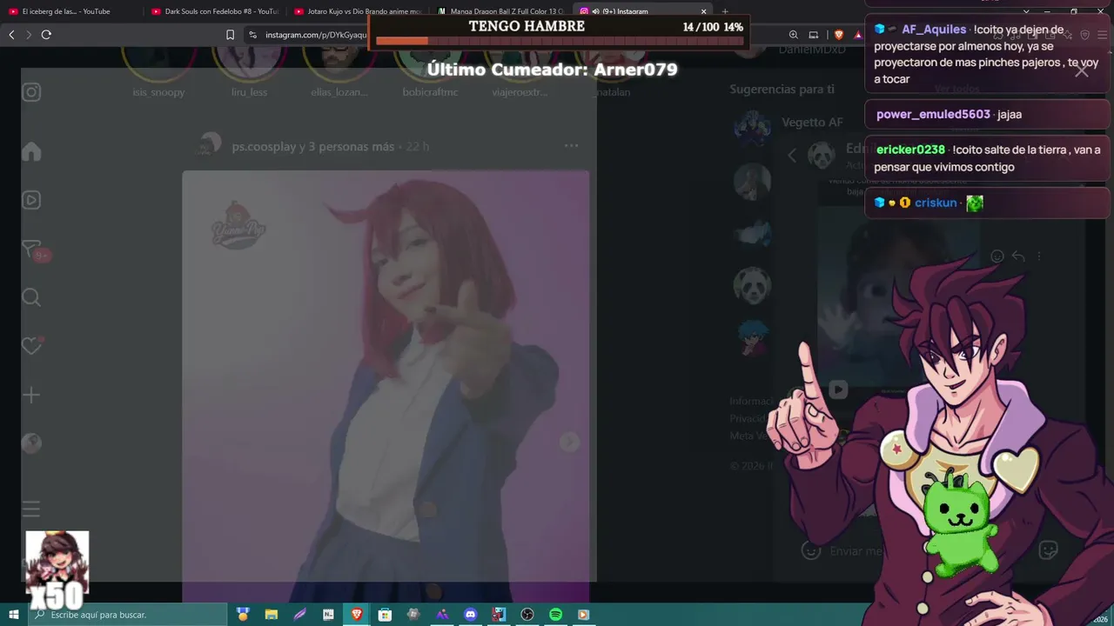Open post options three-dot menu
The width and height of the screenshot is (1114, 626).
[x=571, y=146]
